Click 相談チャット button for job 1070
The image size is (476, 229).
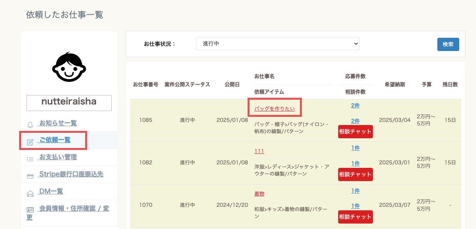pyautogui.click(x=355, y=217)
